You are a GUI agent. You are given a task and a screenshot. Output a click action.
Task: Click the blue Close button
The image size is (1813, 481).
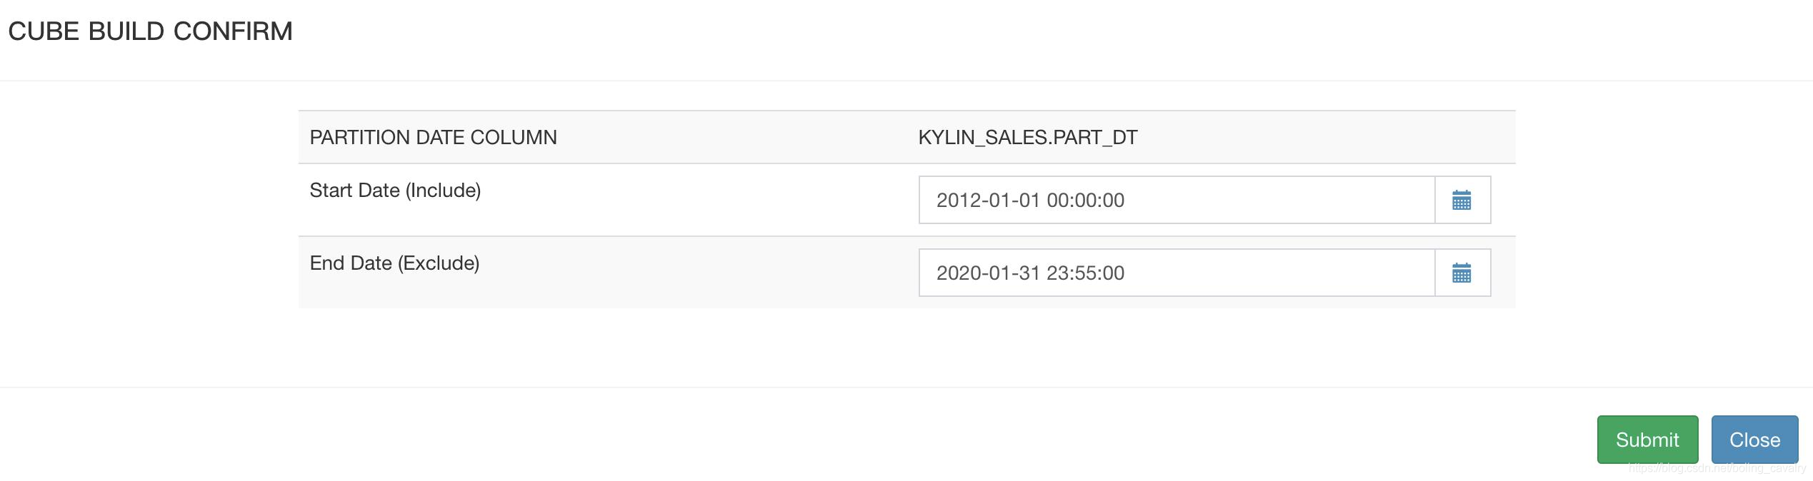click(x=1754, y=440)
